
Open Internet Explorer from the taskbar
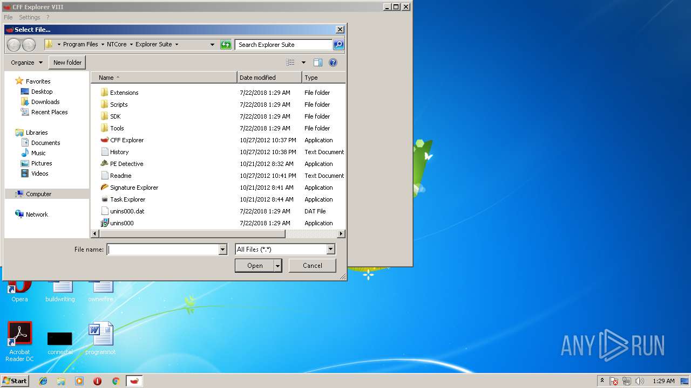[43, 381]
